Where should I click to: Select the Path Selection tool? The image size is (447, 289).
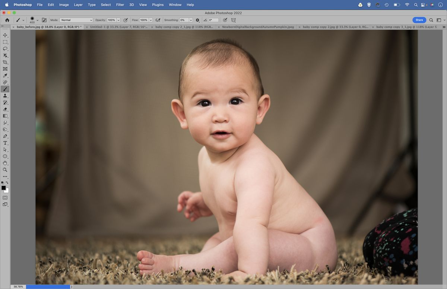[x=5, y=150]
